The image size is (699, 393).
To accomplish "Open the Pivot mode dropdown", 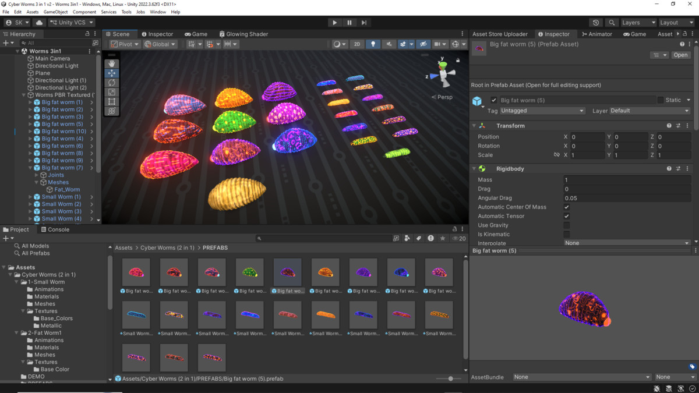I will (125, 44).
